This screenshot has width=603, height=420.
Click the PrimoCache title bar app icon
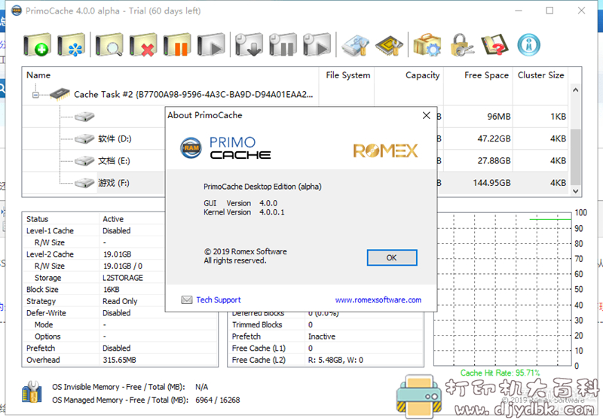17,11
